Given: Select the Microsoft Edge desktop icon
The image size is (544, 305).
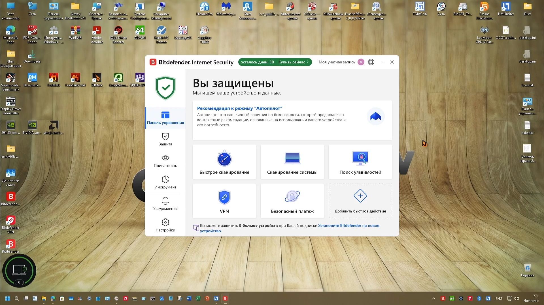Looking at the screenshot, I should 11,35.
